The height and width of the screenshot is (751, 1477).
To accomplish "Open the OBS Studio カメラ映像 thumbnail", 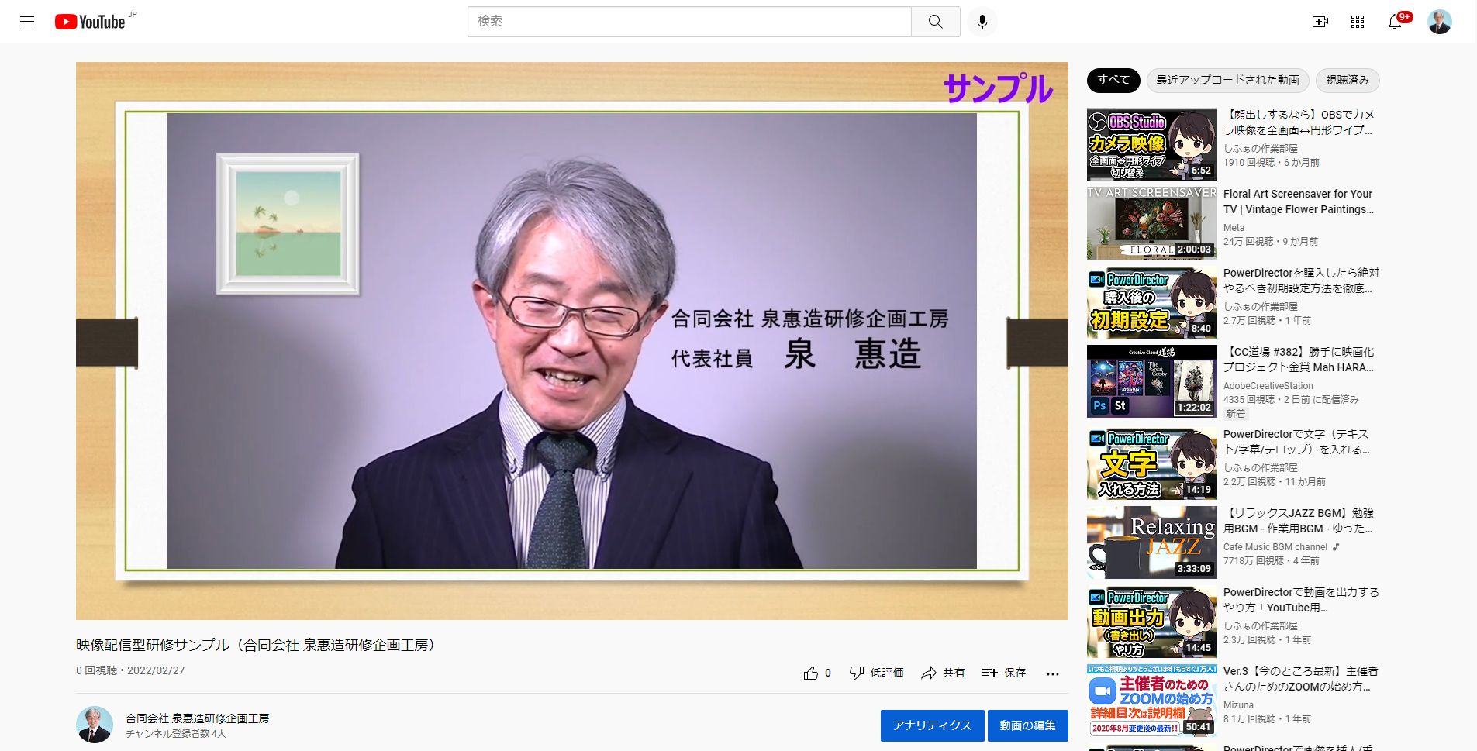I will pos(1152,145).
